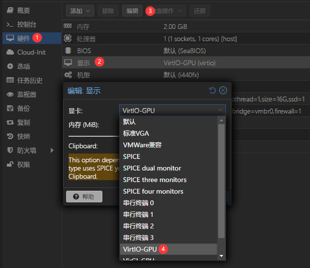
Task: Click the 编辑 edit button
Action: coord(132,10)
